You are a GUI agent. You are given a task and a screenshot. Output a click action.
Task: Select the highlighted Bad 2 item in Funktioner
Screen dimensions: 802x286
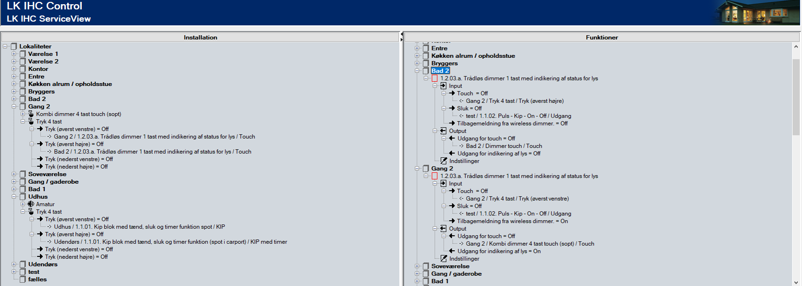440,71
